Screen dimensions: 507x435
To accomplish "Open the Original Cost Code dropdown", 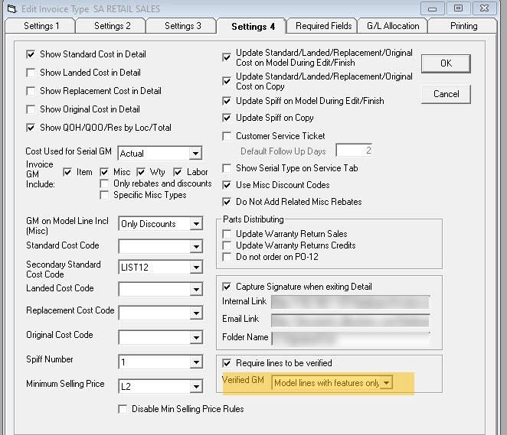I will click(x=196, y=338).
